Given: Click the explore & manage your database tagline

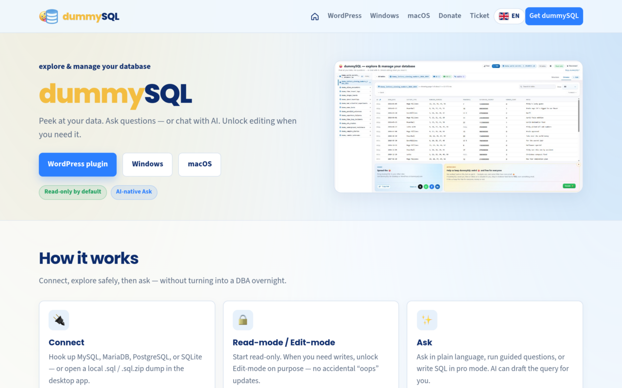Looking at the screenshot, I should point(95,66).
